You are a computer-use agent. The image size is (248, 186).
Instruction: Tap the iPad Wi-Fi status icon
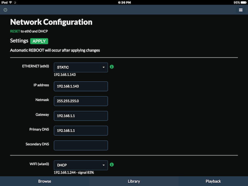click(11, 2)
